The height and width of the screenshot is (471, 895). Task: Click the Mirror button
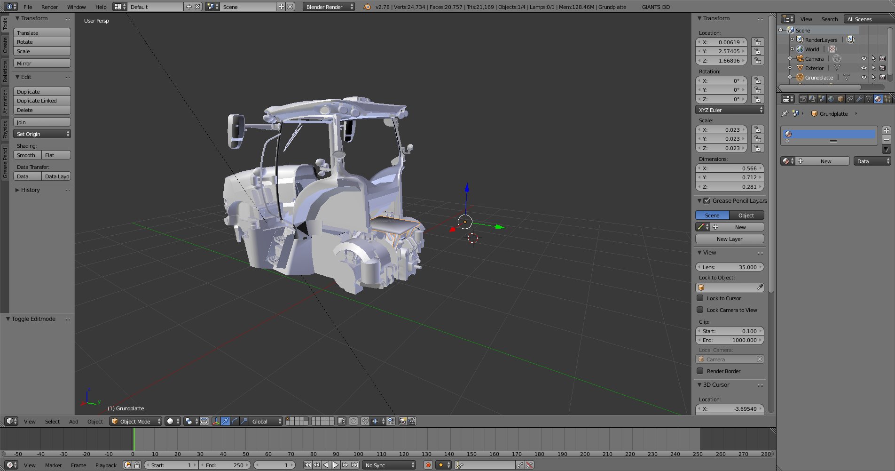pos(42,64)
